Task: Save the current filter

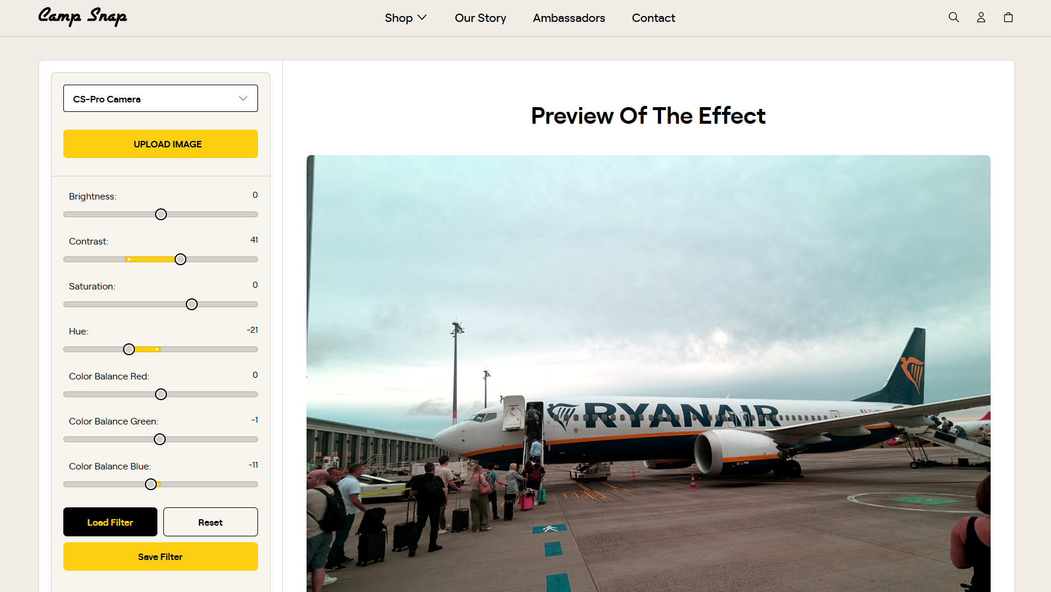Action: pos(160,556)
